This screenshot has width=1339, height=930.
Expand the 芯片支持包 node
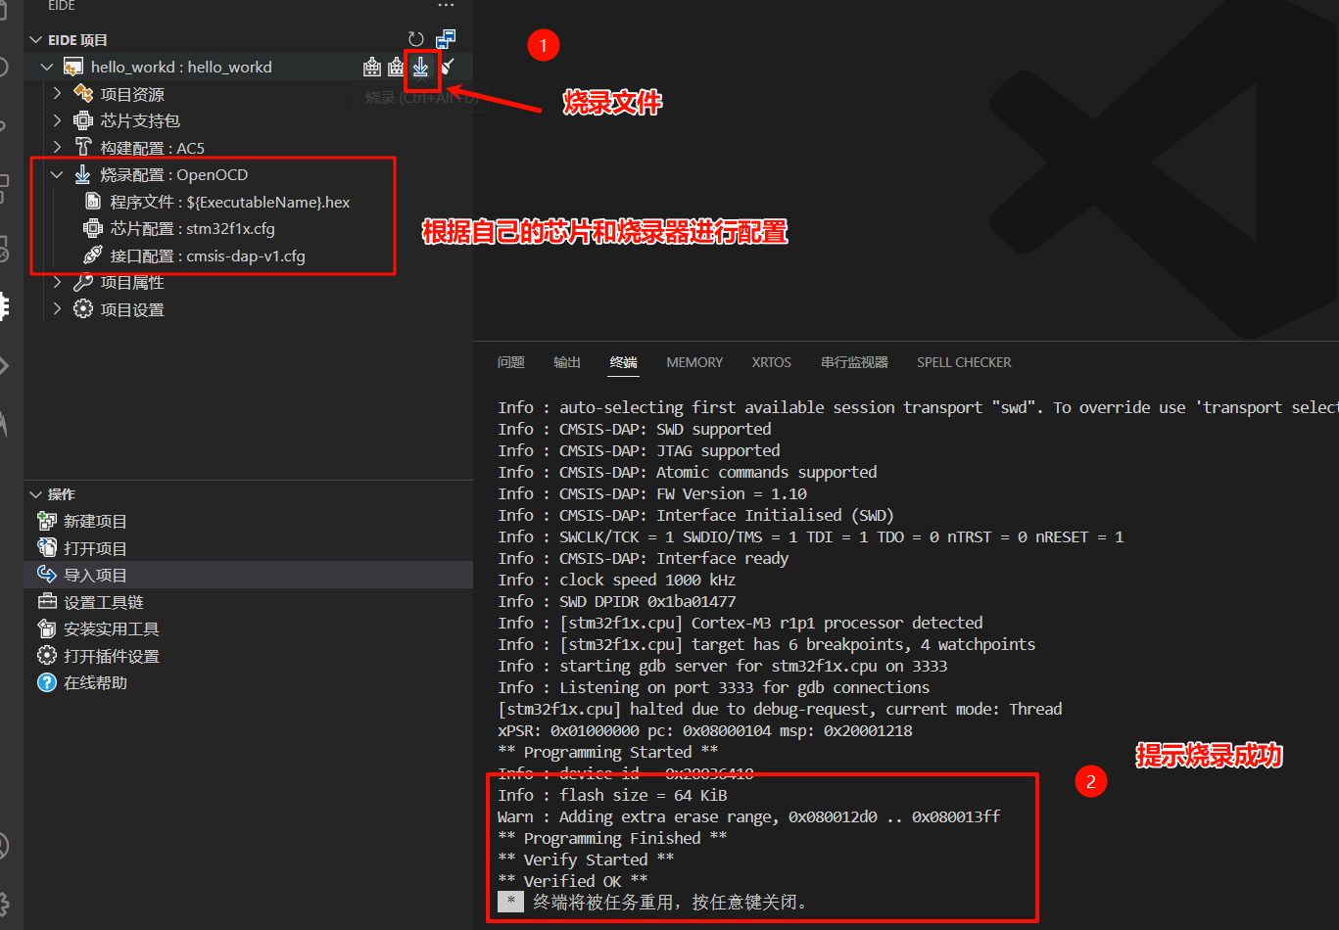click(x=57, y=120)
